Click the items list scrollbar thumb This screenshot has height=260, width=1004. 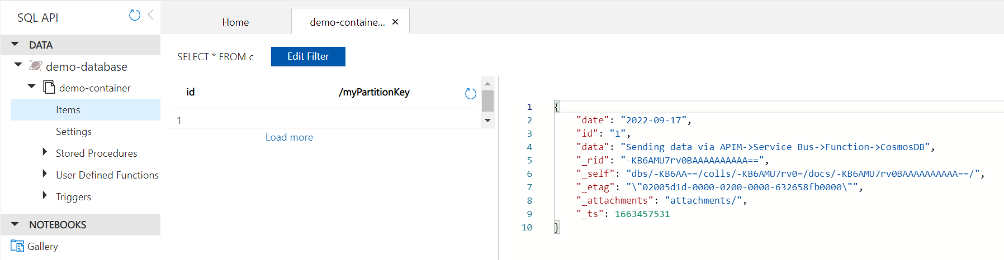[487, 101]
